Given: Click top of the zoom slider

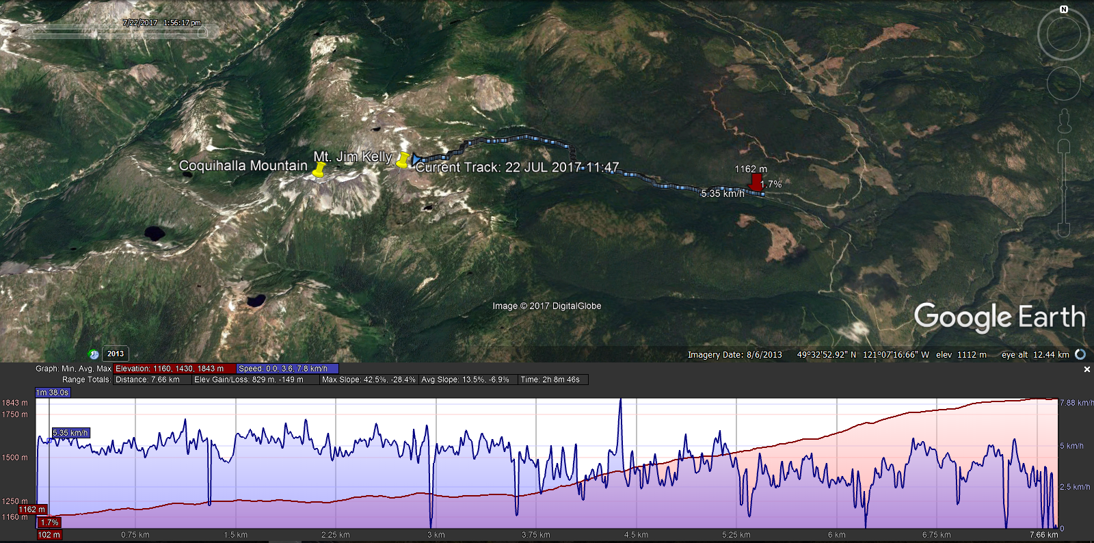Looking at the screenshot, I should click(x=1064, y=146).
